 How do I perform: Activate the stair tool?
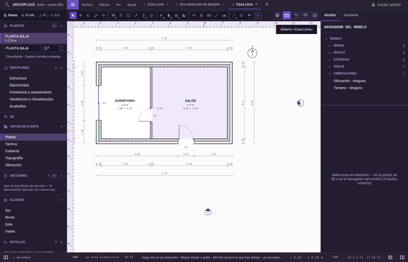136,15
